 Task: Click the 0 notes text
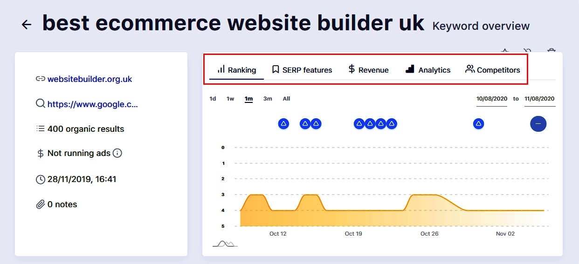62,204
